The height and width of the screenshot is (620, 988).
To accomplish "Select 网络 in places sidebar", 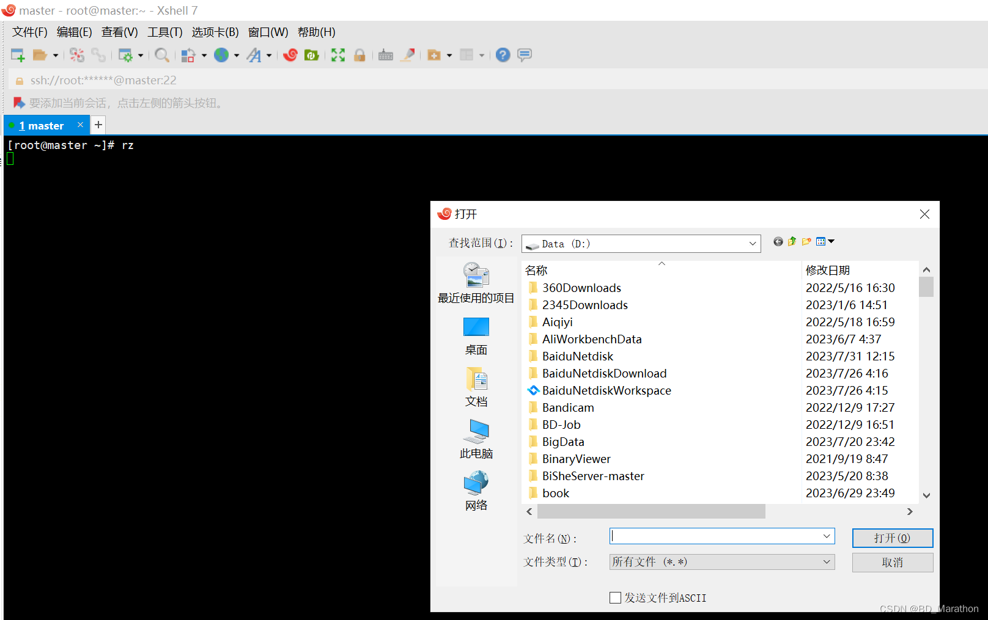I will point(476,491).
